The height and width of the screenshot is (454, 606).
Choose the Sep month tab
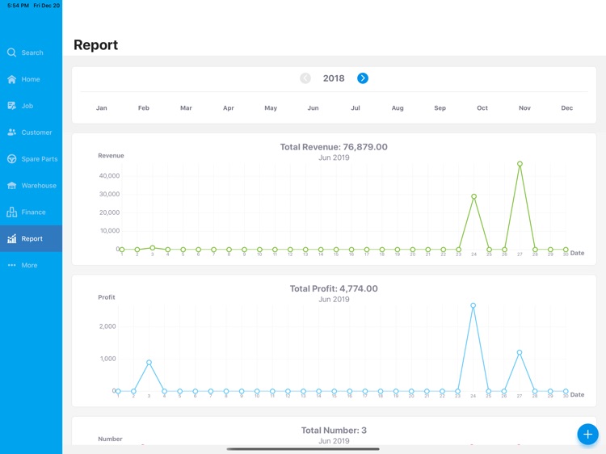click(440, 107)
